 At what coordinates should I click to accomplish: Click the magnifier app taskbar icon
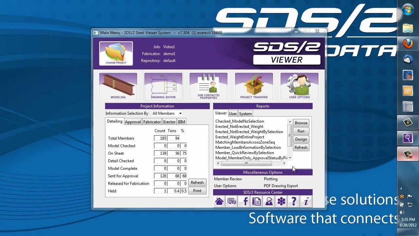(x=408, y=138)
